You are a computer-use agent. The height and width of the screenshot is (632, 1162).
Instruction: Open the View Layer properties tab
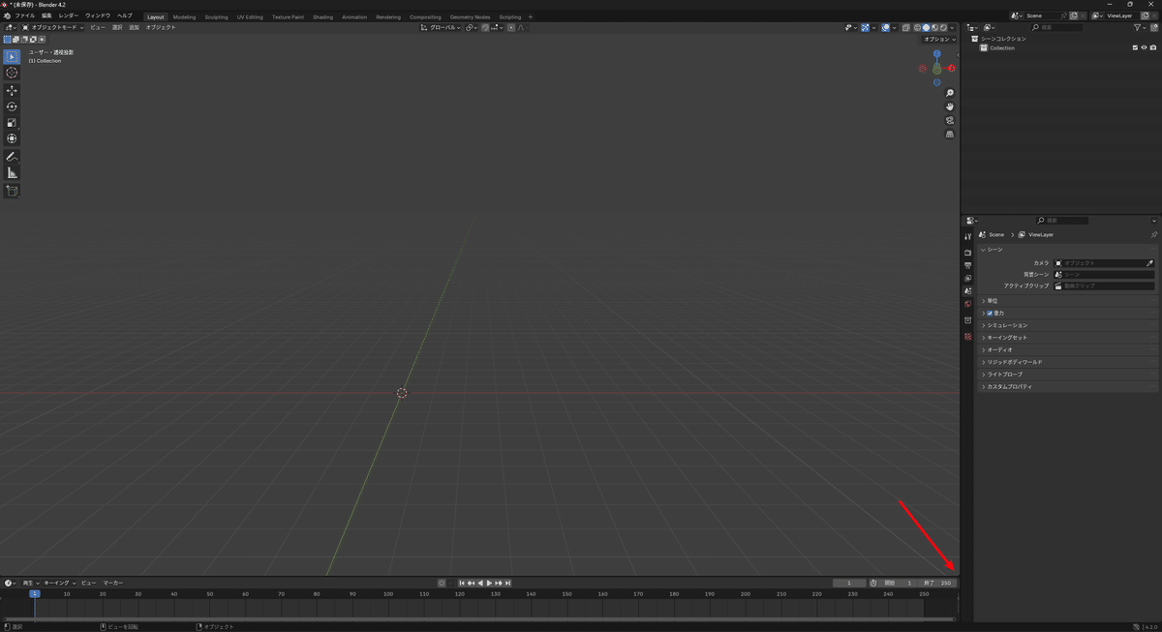[x=967, y=278]
